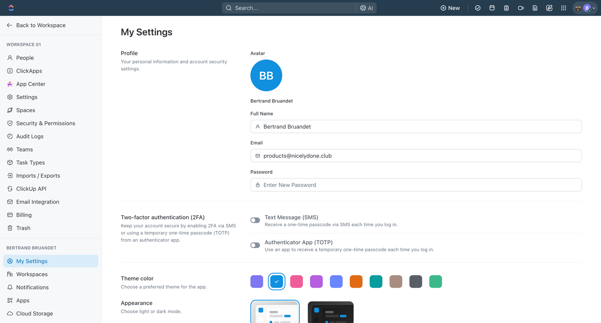Click the Notifications bell icon
Viewport: 601px width, 323px height.
coord(10,287)
